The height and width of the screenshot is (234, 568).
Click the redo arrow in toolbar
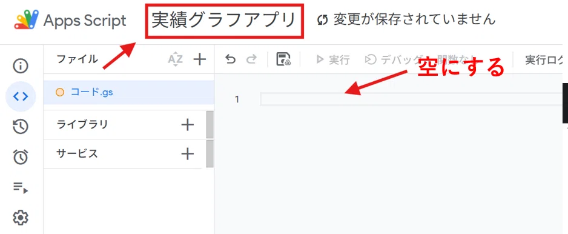click(x=251, y=59)
